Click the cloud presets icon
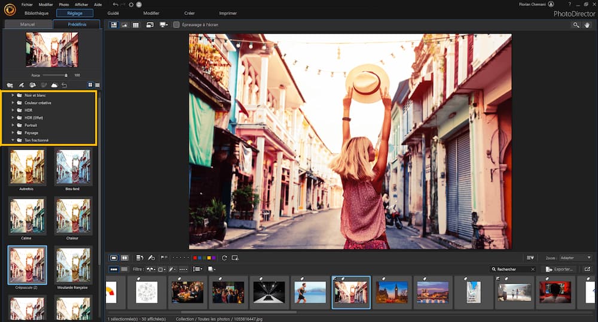This screenshot has width=598, height=322. (x=54, y=85)
